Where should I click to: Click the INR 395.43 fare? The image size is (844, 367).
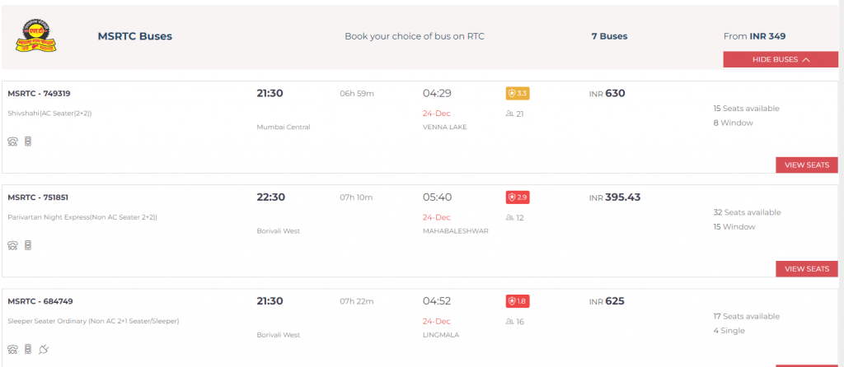(615, 197)
